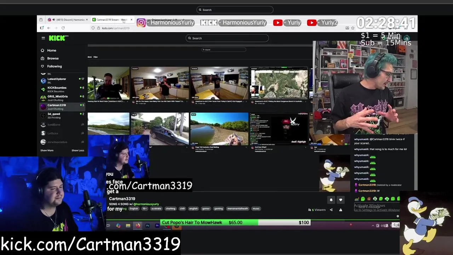453x255 pixels.
Task: Open File Explorer from the taskbar
Action: [128, 226]
